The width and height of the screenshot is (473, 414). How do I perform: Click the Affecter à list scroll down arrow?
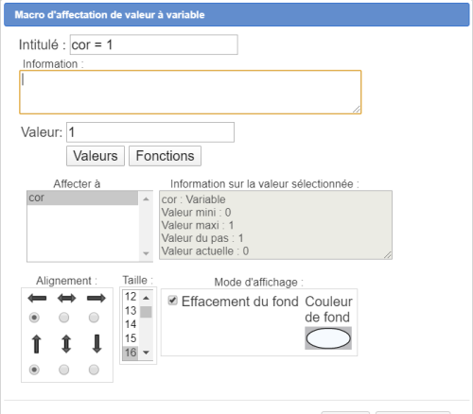click(146, 253)
